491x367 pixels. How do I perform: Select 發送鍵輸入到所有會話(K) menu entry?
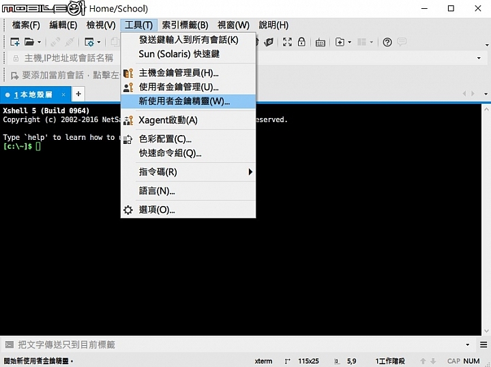pos(188,40)
